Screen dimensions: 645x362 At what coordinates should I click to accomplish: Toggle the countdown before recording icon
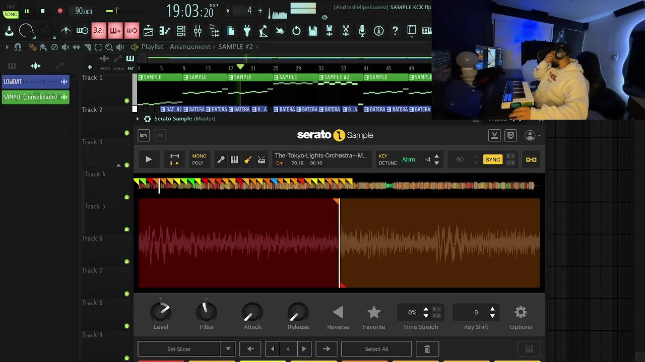[99, 31]
